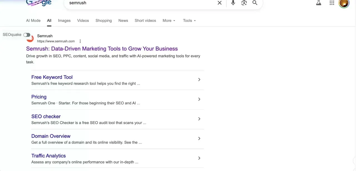Clear the search box with X icon
Viewport: 356px width, 171px height.
219,3
